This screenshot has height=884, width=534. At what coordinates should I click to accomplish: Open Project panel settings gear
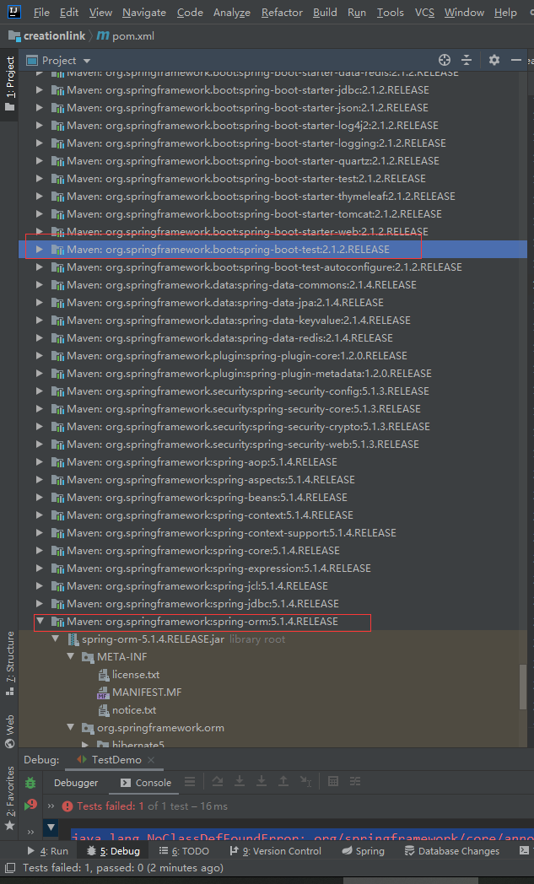(494, 60)
